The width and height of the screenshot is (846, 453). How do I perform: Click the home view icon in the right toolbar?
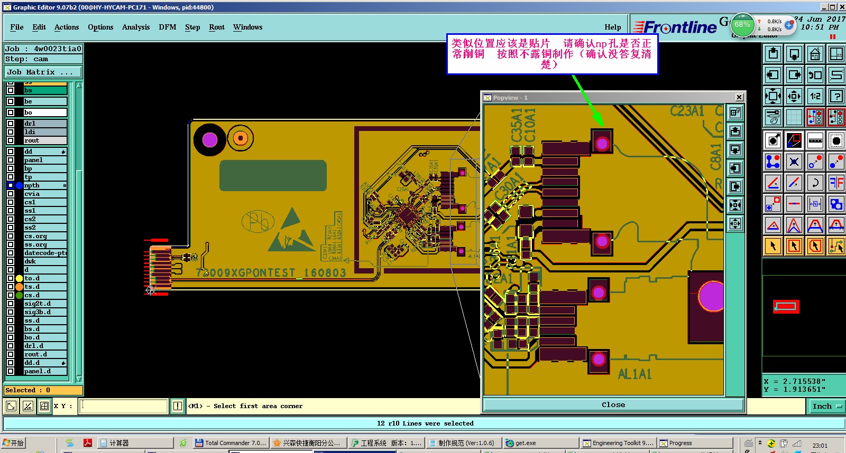click(x=815, y=54)
